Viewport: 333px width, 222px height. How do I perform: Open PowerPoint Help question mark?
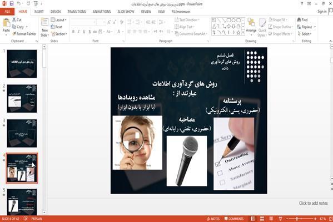302,3
